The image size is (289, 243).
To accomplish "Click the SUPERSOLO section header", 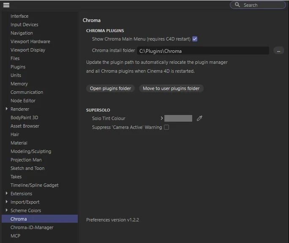I will 98,110.
